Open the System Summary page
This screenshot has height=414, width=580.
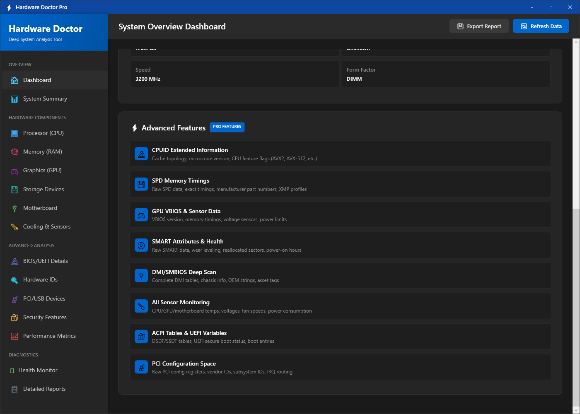pyautogui.click(x=54, y=99)
